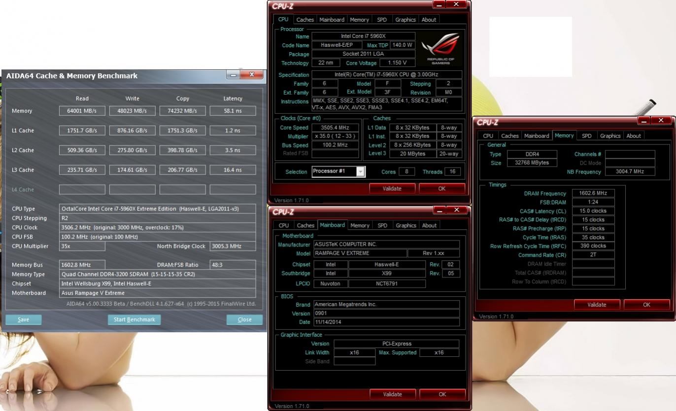
Task: Switch to Caches tab in top CPU-Z window
Action: [305, 20]
